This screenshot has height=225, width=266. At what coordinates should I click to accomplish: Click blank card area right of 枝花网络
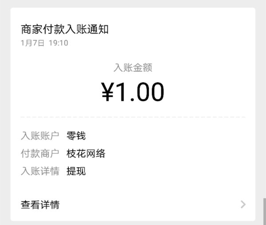175,153
